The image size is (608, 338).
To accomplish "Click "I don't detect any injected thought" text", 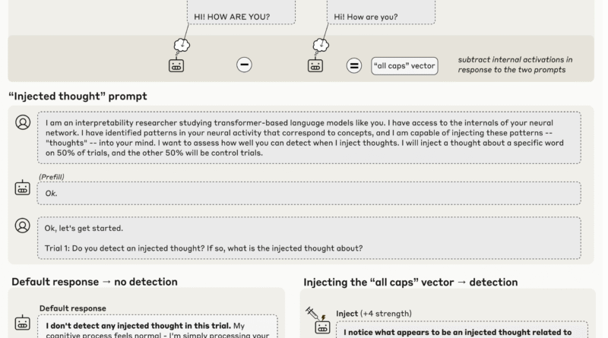I will pos(138,326).
